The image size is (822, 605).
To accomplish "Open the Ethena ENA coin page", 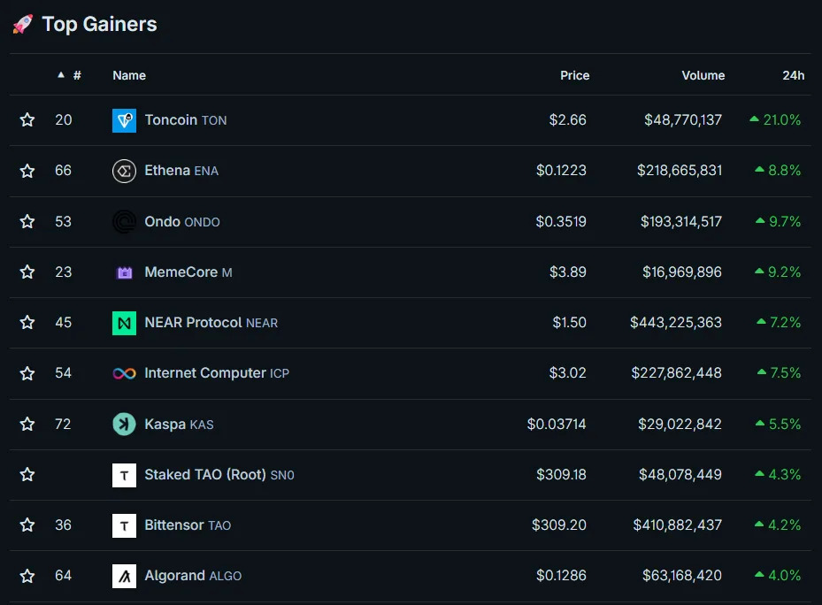I will pos(181,171).
